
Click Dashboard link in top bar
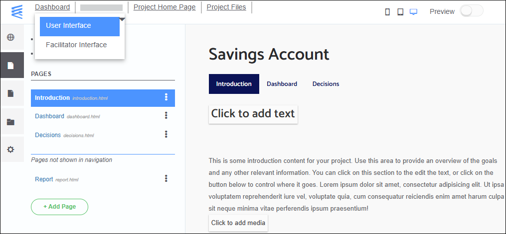point(52,7)
